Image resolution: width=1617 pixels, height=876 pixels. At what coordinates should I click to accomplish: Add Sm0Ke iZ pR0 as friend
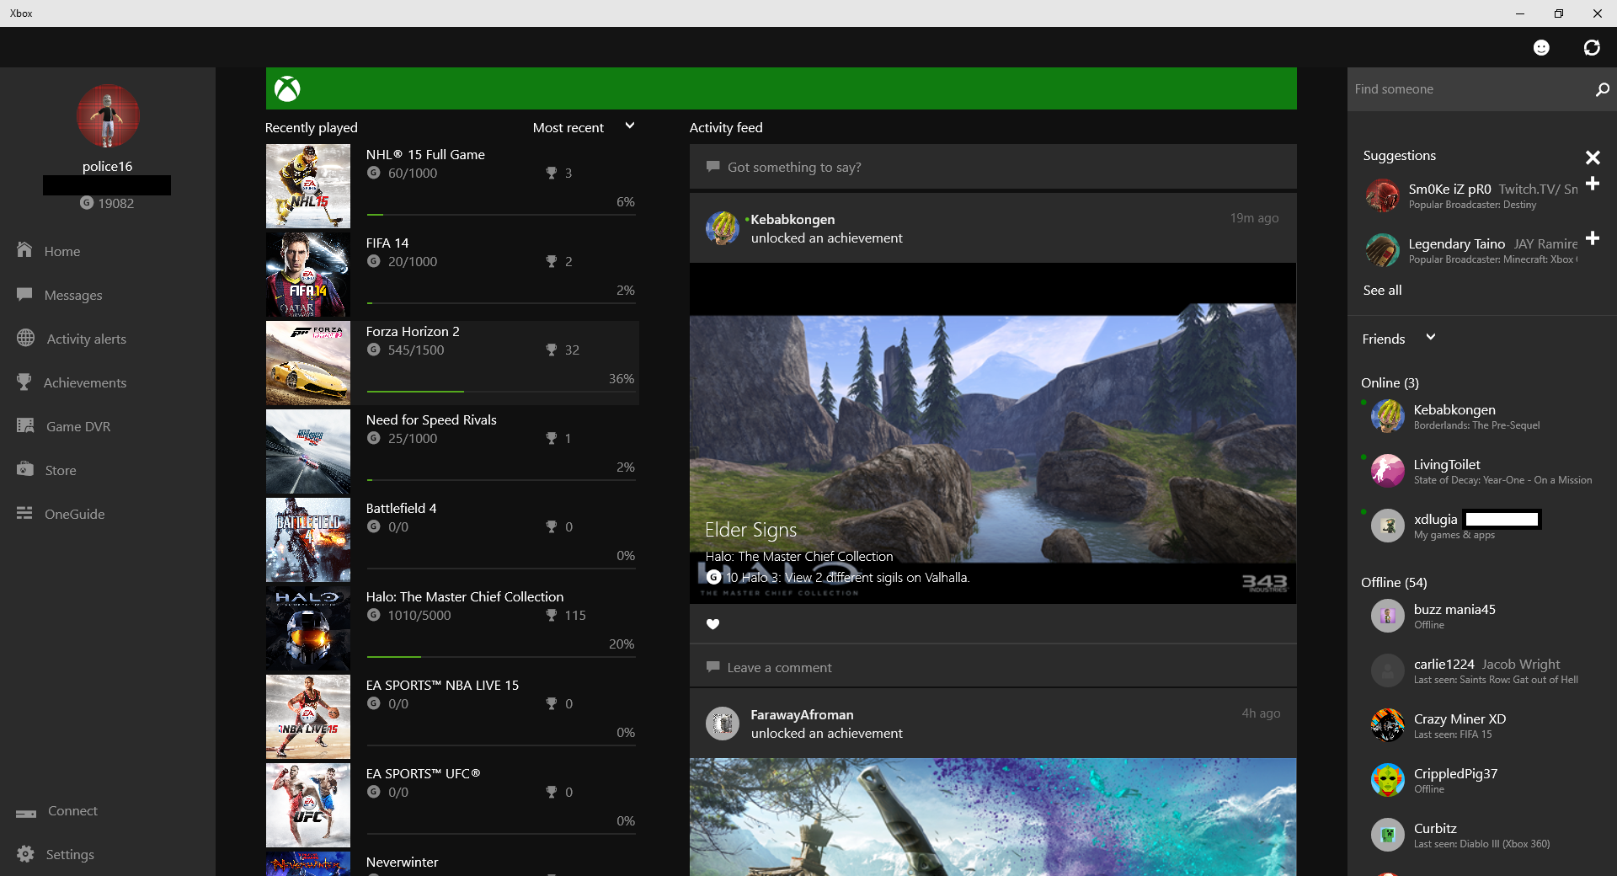(1593, 184)
